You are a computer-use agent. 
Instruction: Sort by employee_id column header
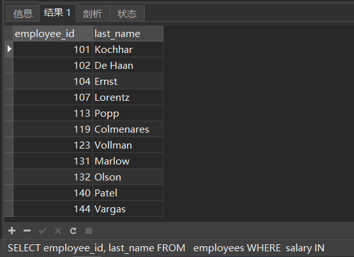(53, 34)
